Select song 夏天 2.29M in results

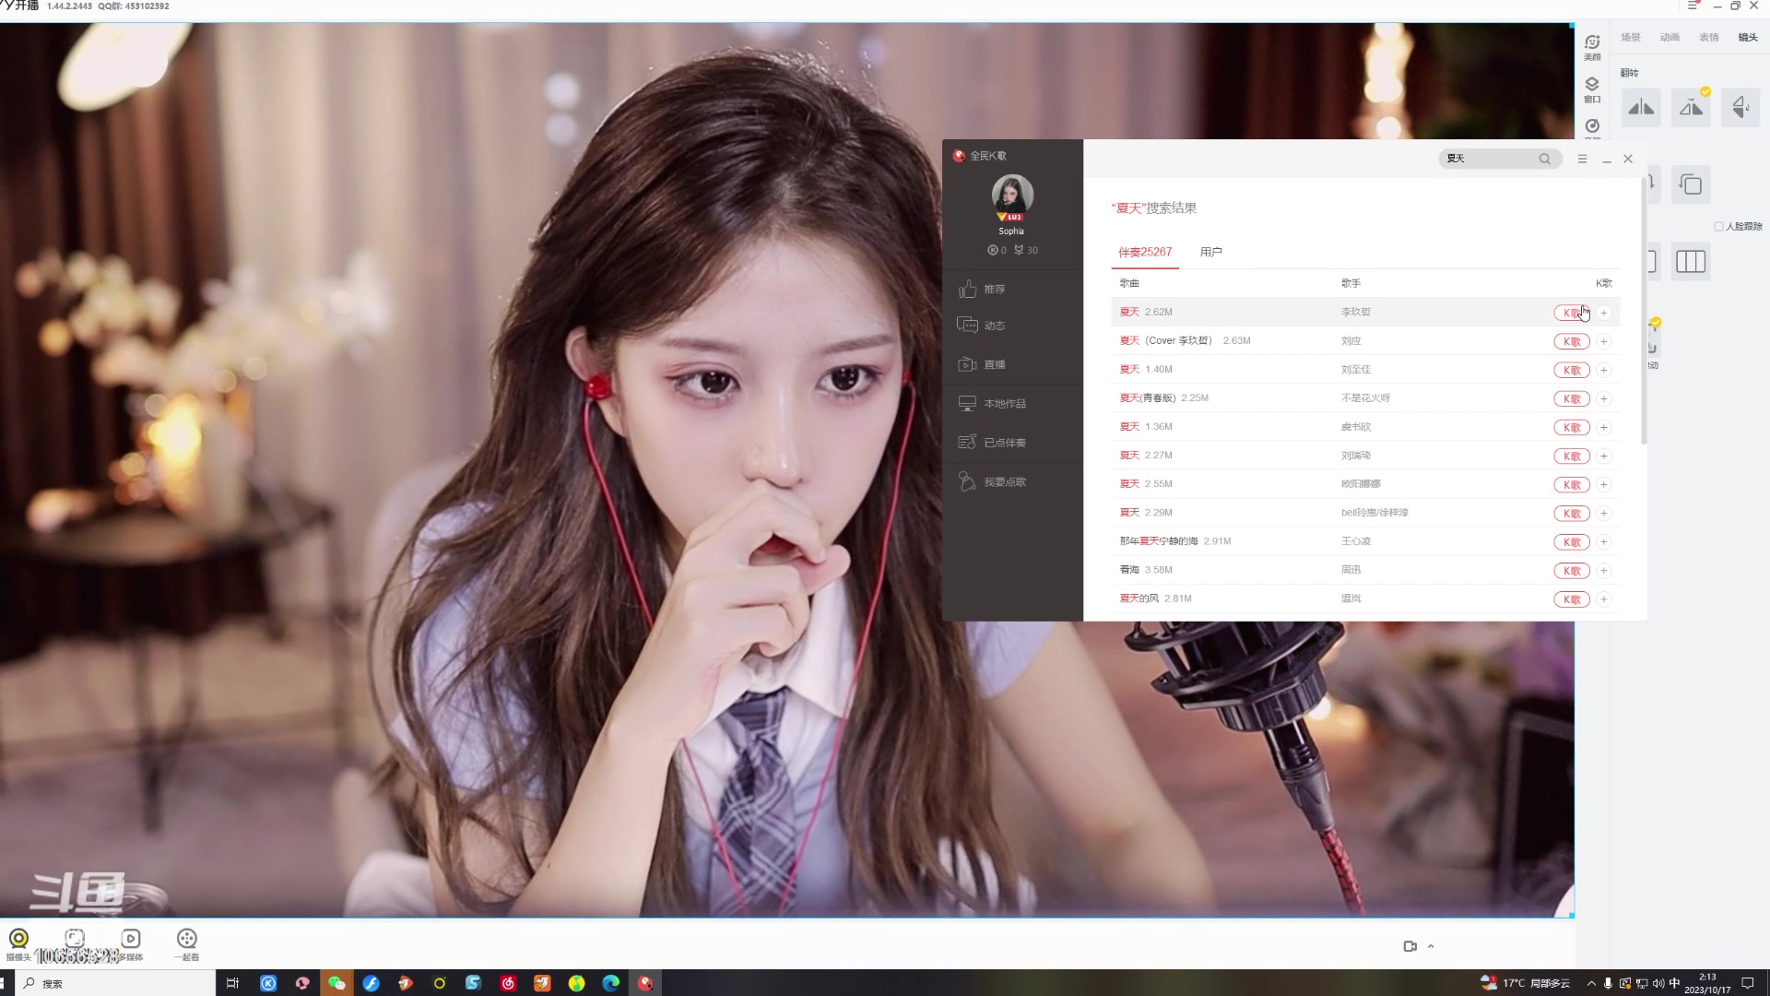[x=1365, y=513]
